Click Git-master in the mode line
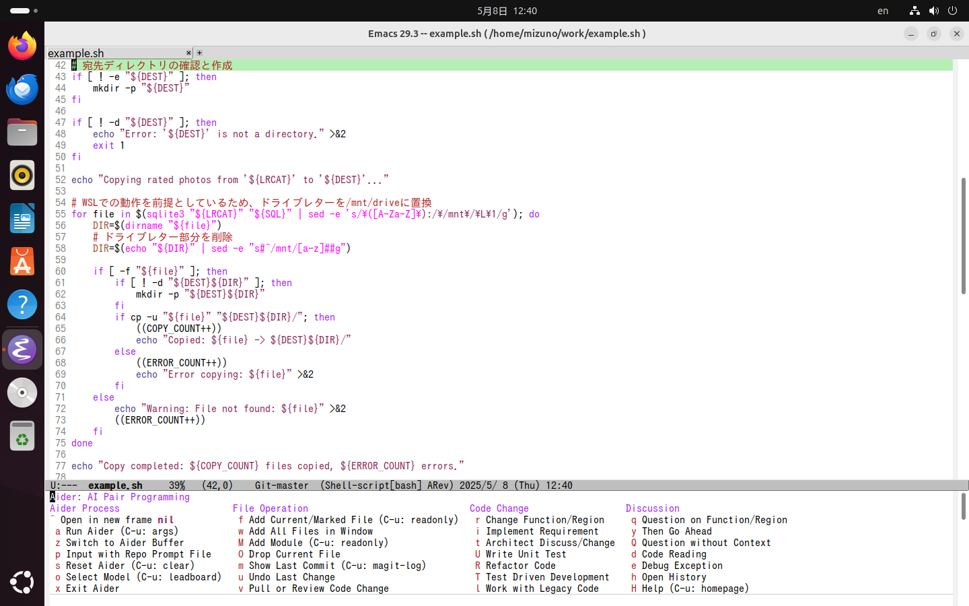This screenshot has width=969, height=606. 281,485
